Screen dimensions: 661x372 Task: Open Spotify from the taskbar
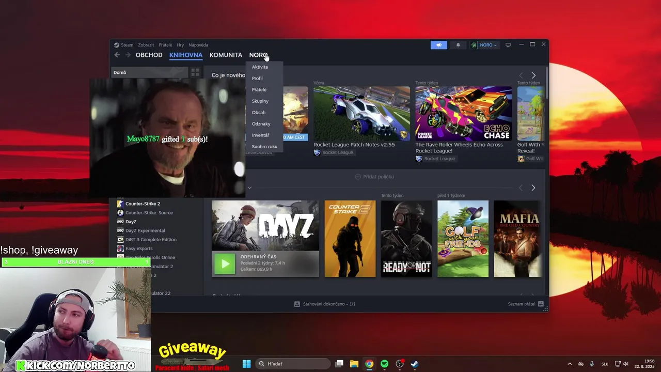pos(384,364)
